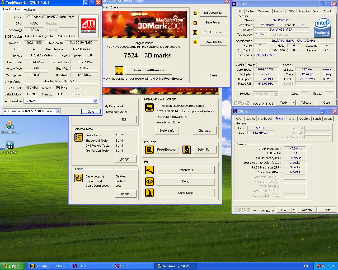Switch to the 3DMark taskbar item
Viewport: 338px width, 270px height.
[x=48, y=266]
